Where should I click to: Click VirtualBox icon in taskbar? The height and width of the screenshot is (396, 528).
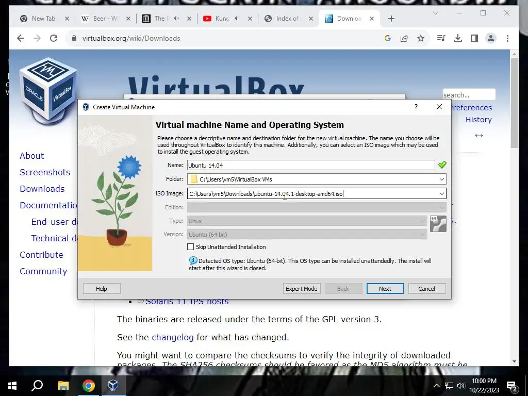click(x=113, y=385)
